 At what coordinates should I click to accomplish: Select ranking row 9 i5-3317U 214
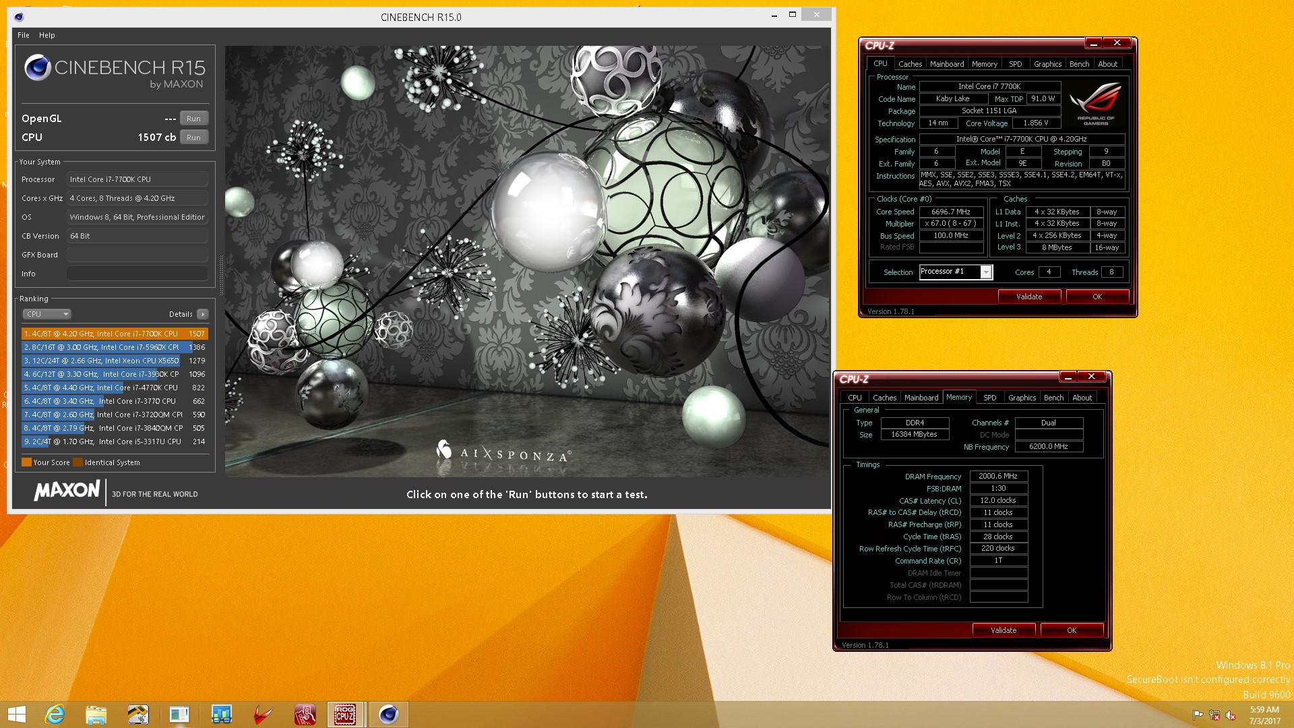[x=115, y=442]
